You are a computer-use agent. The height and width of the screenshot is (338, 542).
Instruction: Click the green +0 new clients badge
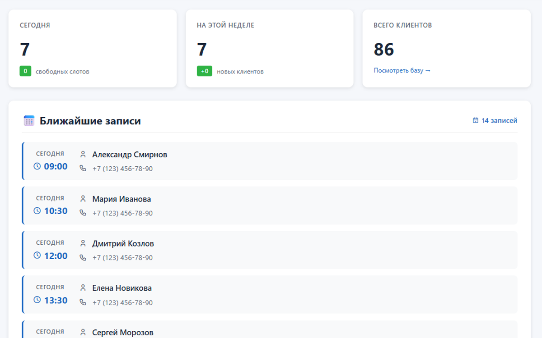204,71
